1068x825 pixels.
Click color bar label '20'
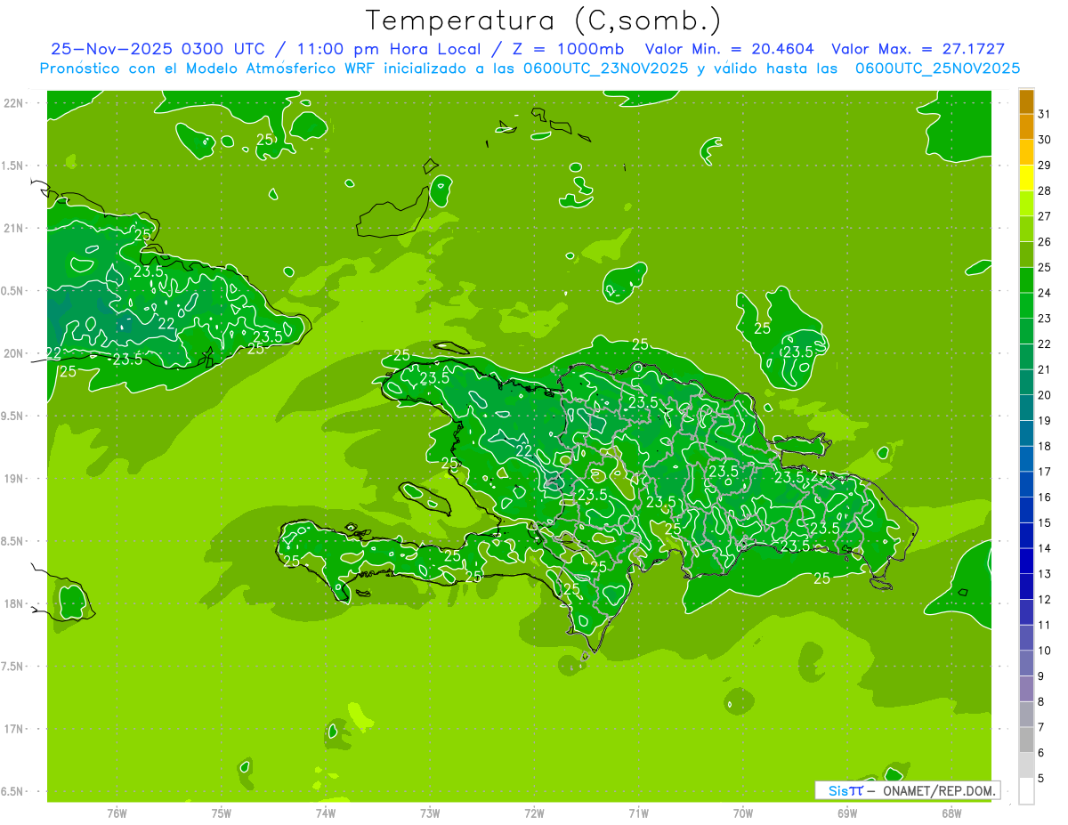point(1044,395)
